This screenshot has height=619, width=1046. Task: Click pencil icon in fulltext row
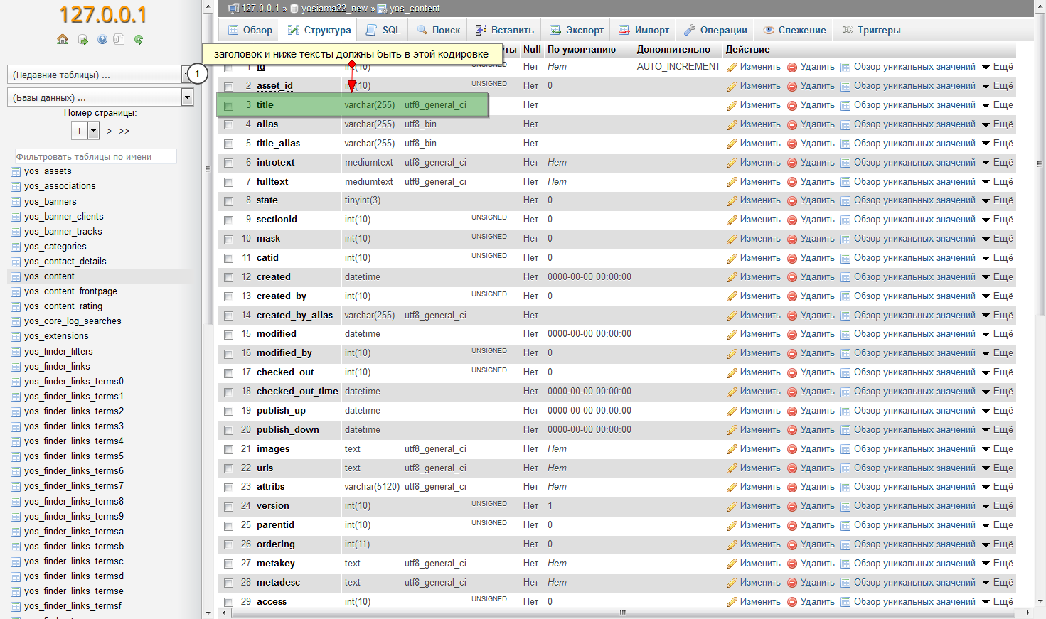coord(732,182)
